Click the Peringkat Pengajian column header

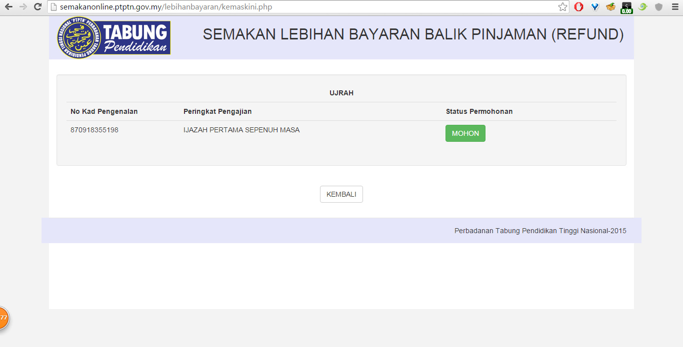pos(217,111)
